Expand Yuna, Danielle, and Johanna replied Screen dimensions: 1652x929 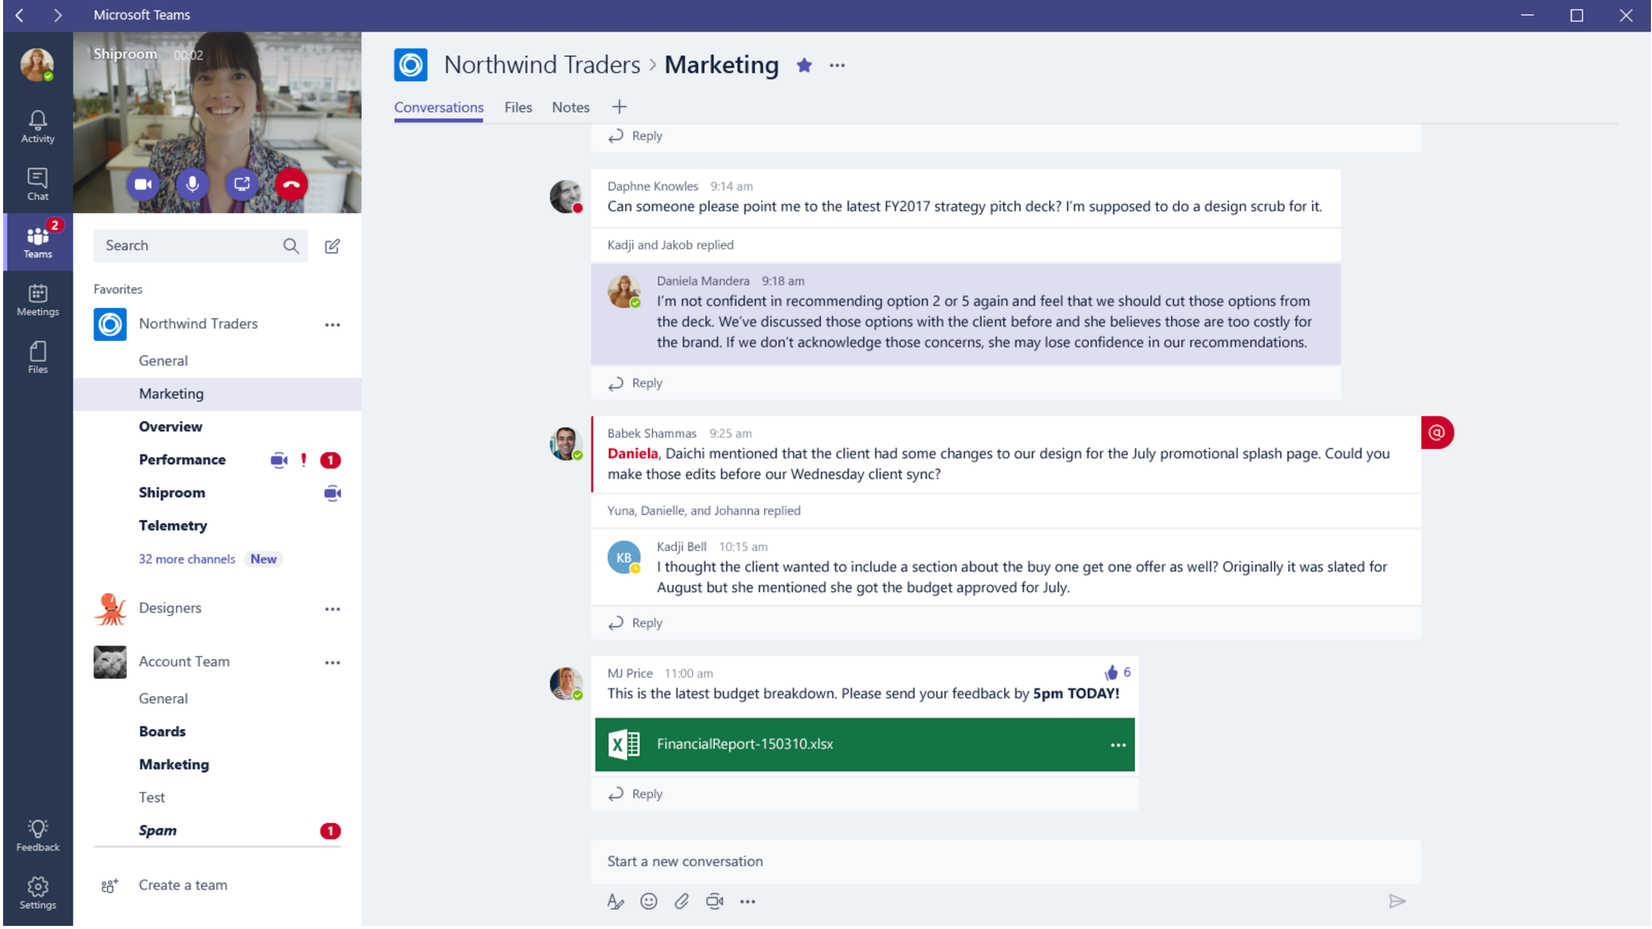point(703,511)
